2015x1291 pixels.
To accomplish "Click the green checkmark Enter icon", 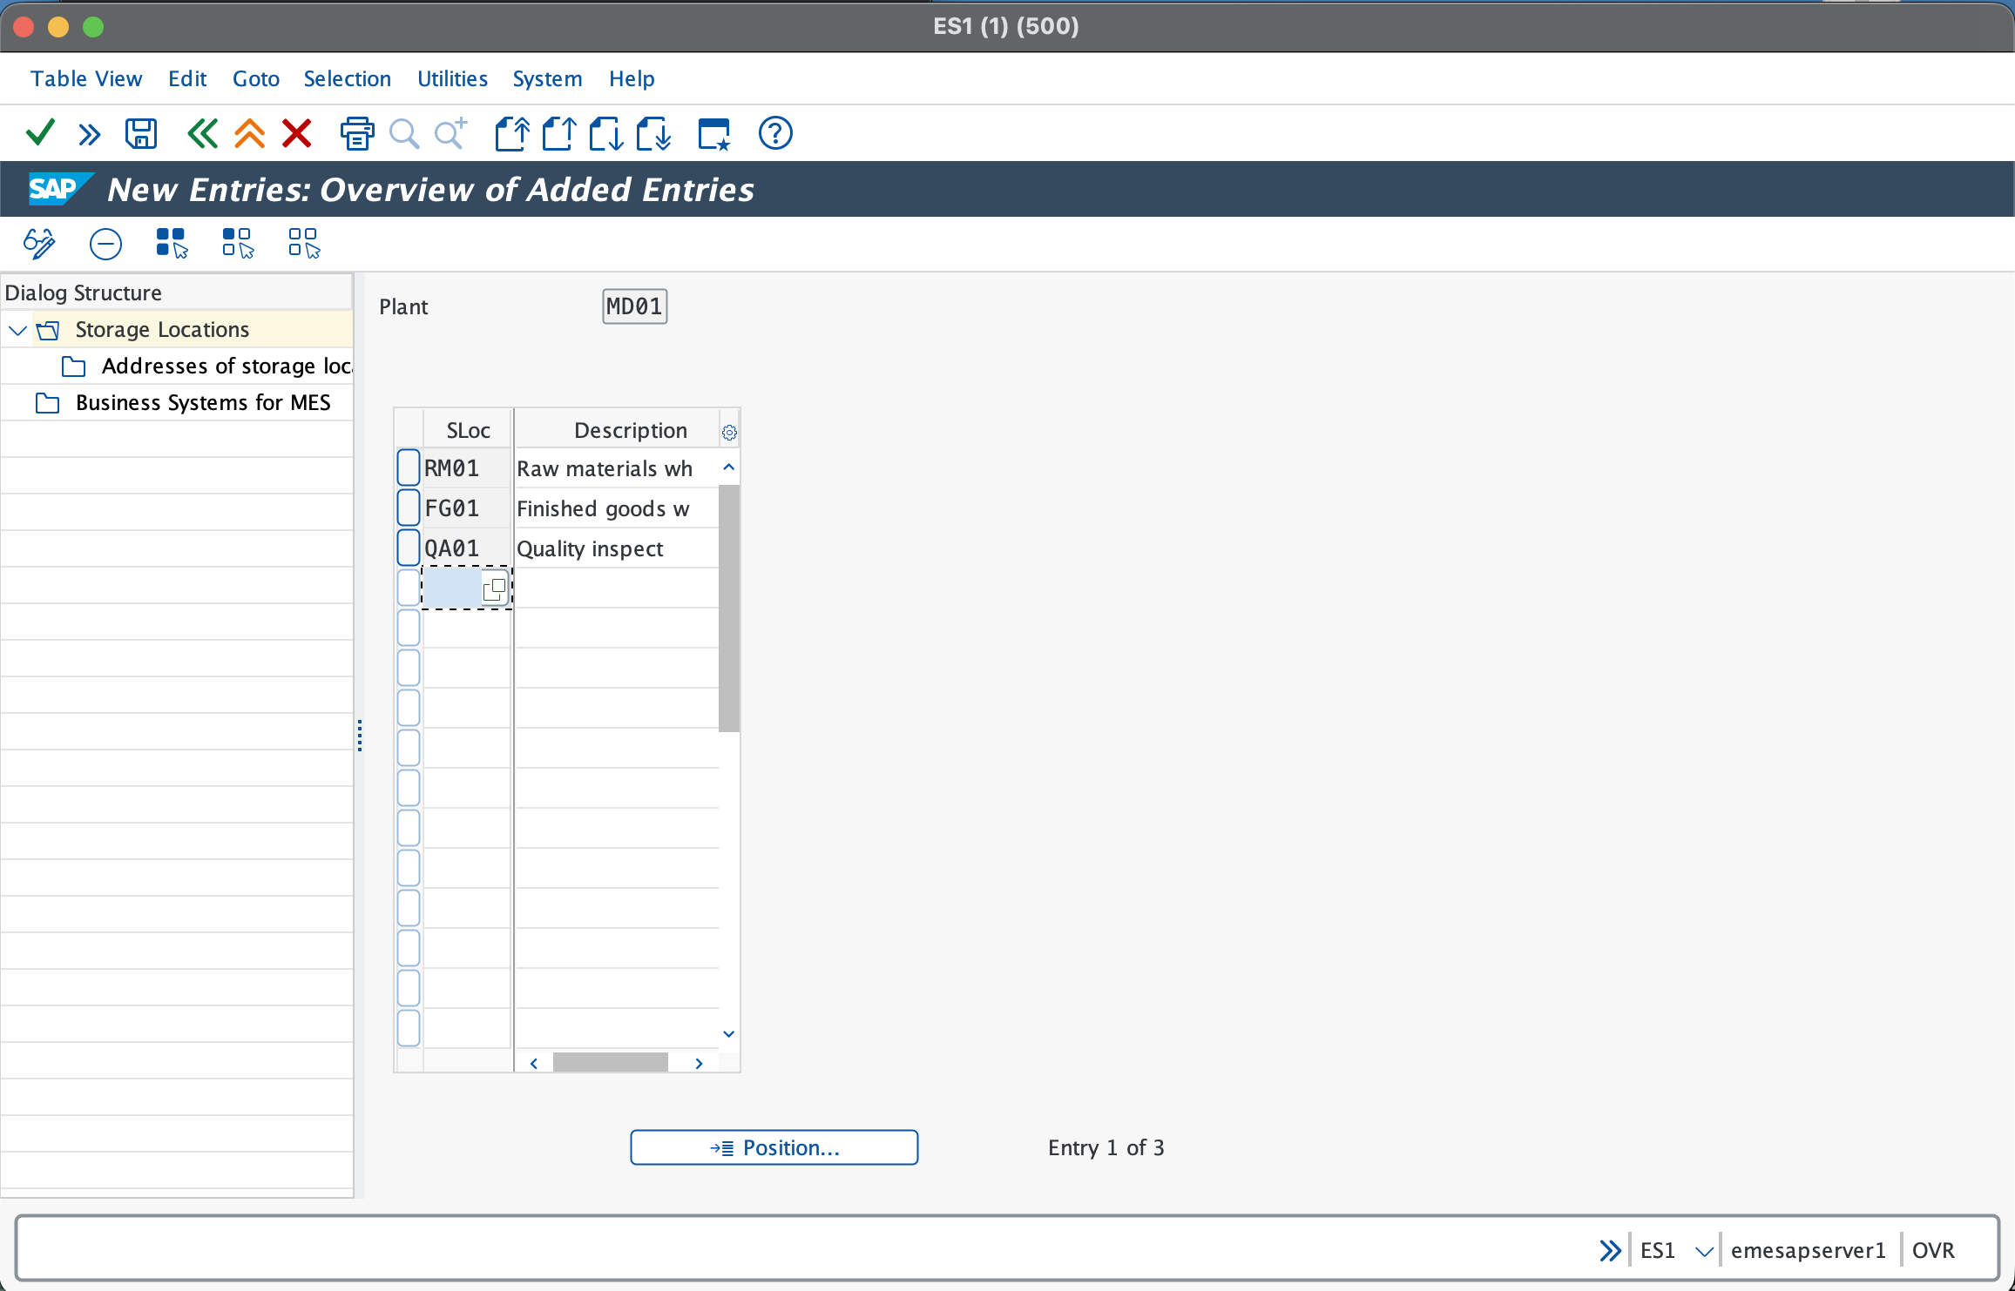I will 41,133.
